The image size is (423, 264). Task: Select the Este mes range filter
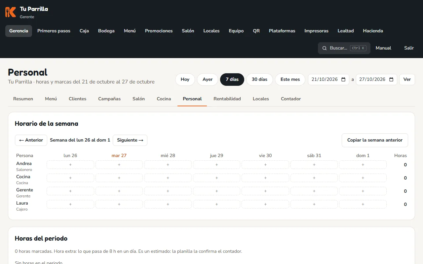coord(290,80)
